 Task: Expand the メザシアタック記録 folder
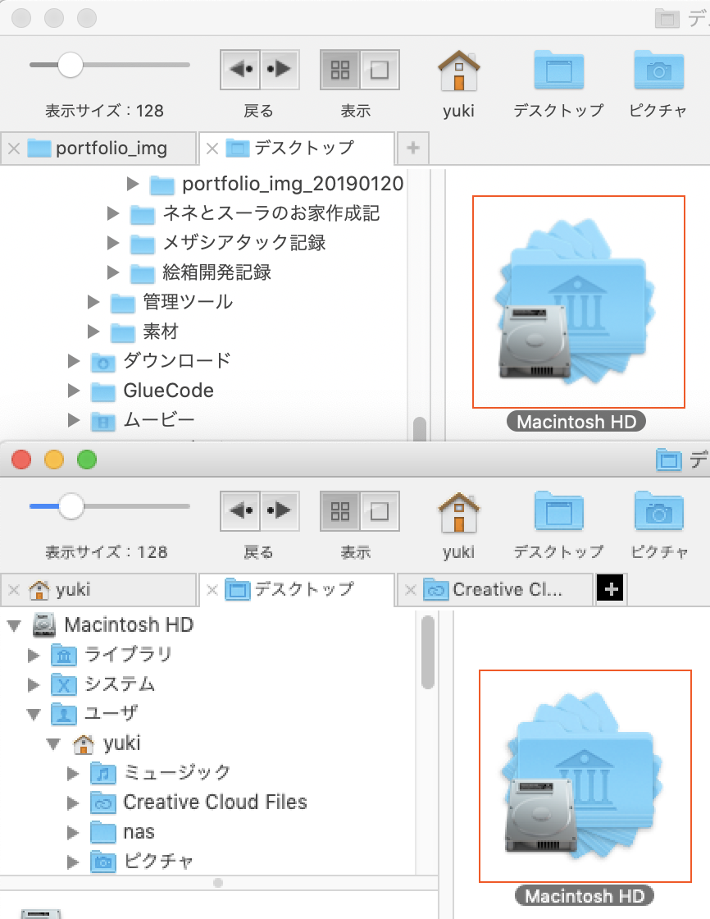coord(113,243)
